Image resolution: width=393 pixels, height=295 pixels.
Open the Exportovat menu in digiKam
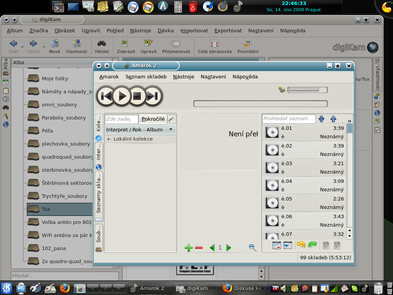click(228, 31)
